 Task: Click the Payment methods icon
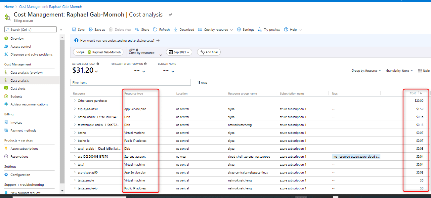(x=6, y=131)
